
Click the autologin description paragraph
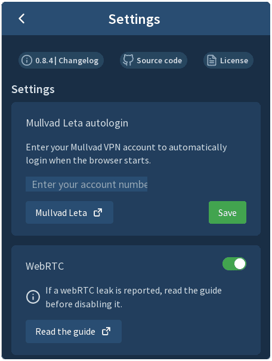[126, 154]
